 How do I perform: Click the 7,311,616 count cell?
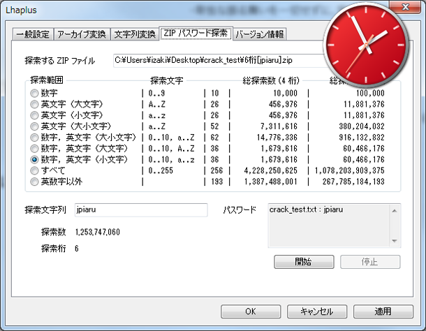click(x=279, y=126)
